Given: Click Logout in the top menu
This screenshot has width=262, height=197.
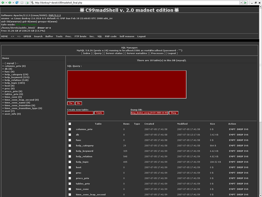Looking at the screenshot, I should 141,36.
